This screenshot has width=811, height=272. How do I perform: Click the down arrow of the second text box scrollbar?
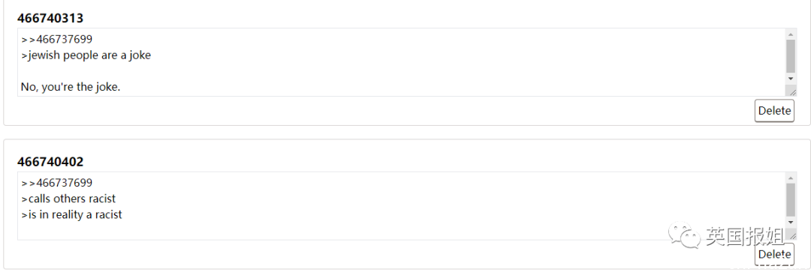790,222
